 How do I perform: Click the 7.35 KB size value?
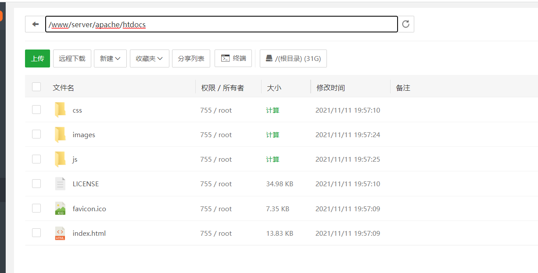278,209
